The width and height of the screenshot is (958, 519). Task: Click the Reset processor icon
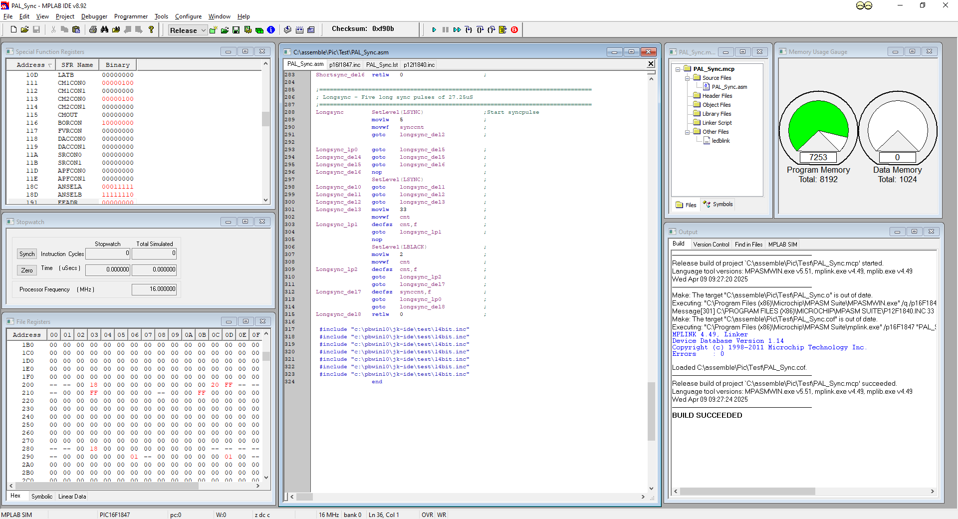(x=503, y=30)
